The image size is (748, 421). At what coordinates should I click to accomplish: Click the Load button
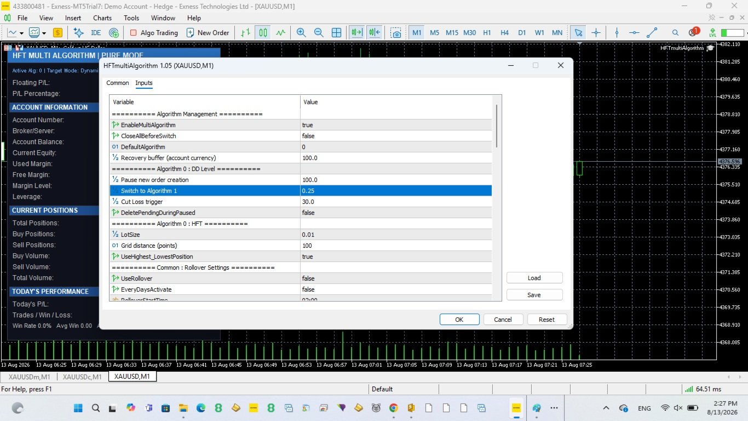point(534,278)
